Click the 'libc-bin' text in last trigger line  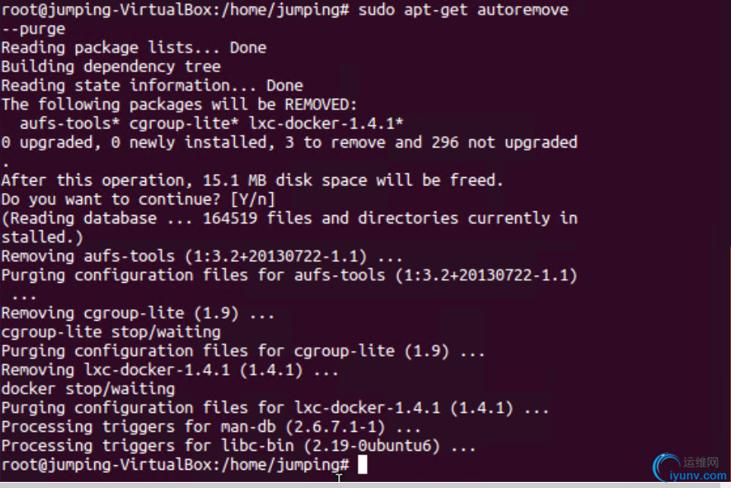pos(258,446)
